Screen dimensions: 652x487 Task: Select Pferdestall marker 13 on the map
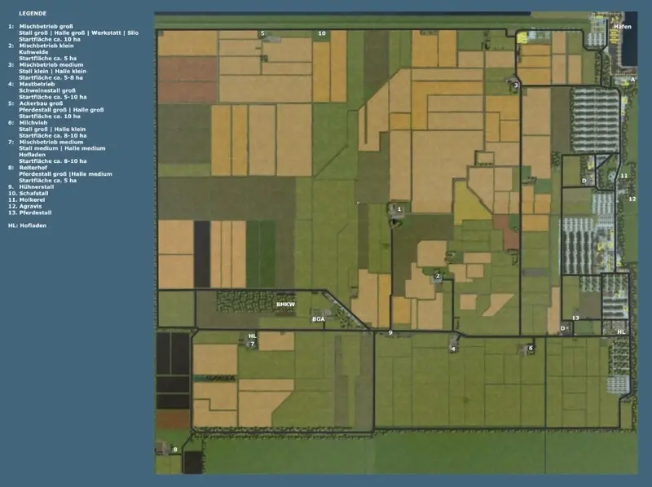tap(575, 318)
